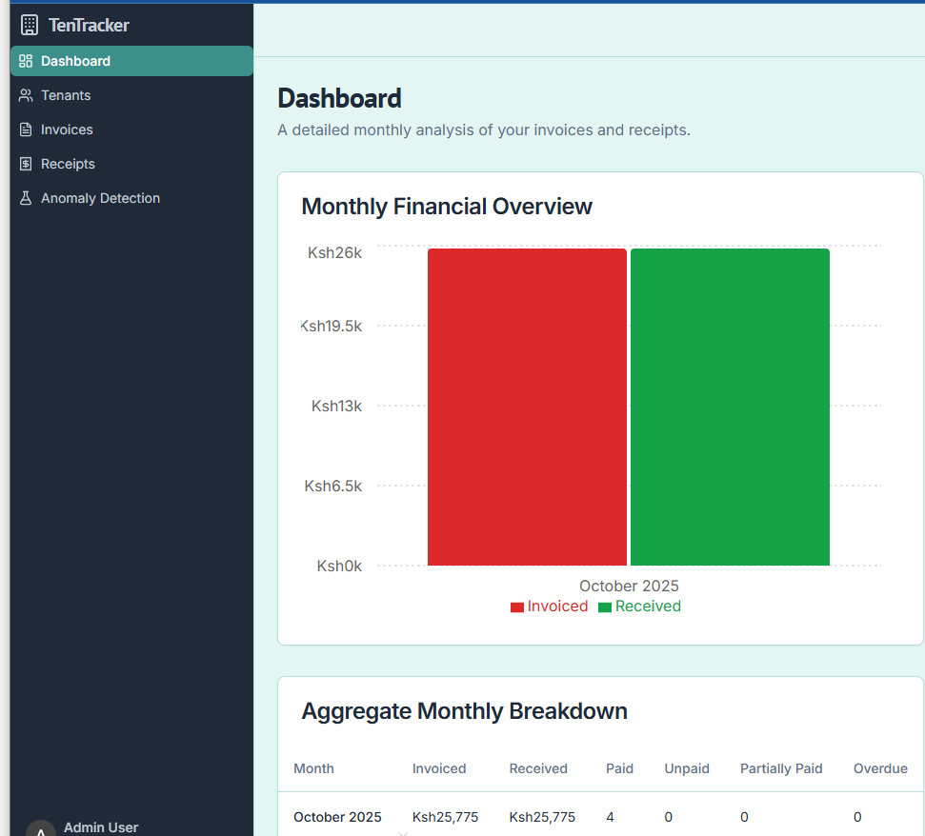Click the red Invoiced bar for October
Image resolution: width=925 pixels, height=836 pixels.
[527, 408]
